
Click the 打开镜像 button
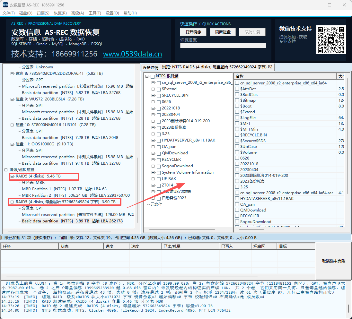click(193, 32)
